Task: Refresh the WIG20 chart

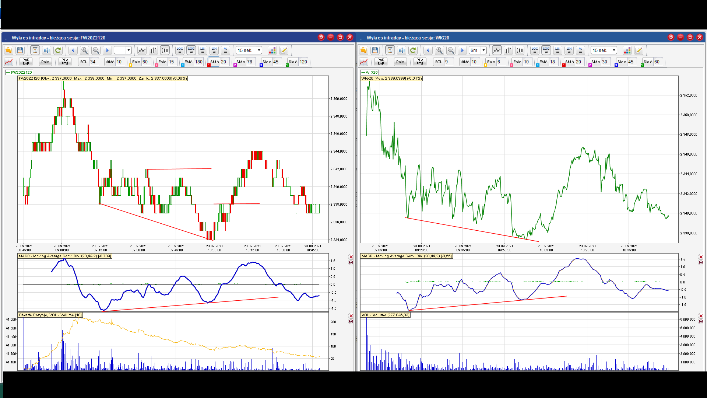Action: [x=413, y=50]
